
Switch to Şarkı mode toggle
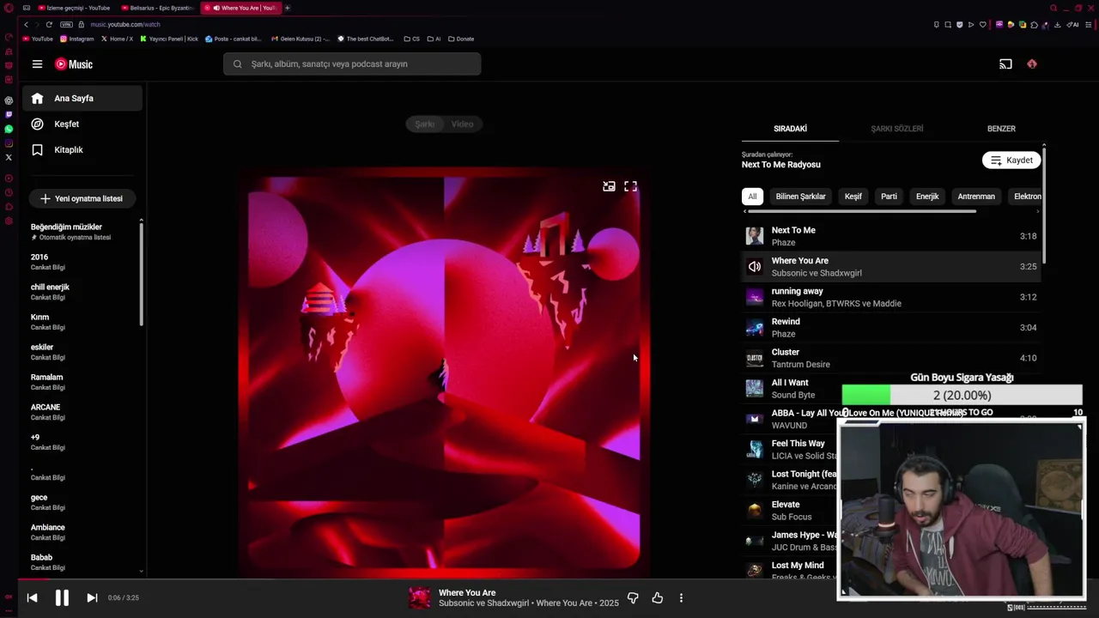point(425,124)
